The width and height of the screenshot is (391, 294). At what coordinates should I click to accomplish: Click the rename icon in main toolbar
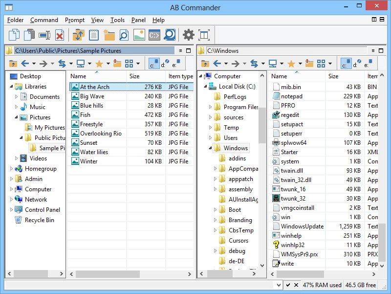point(44,35)
